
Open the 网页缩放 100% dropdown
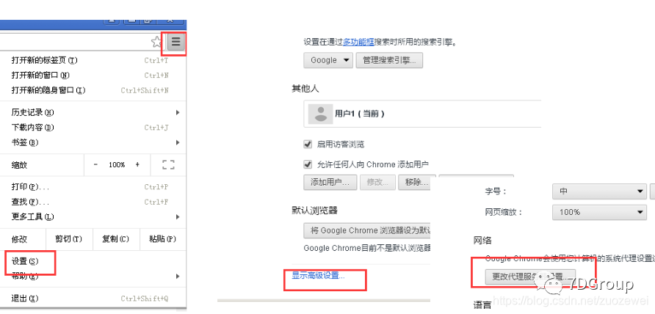[x=599, y=212]
